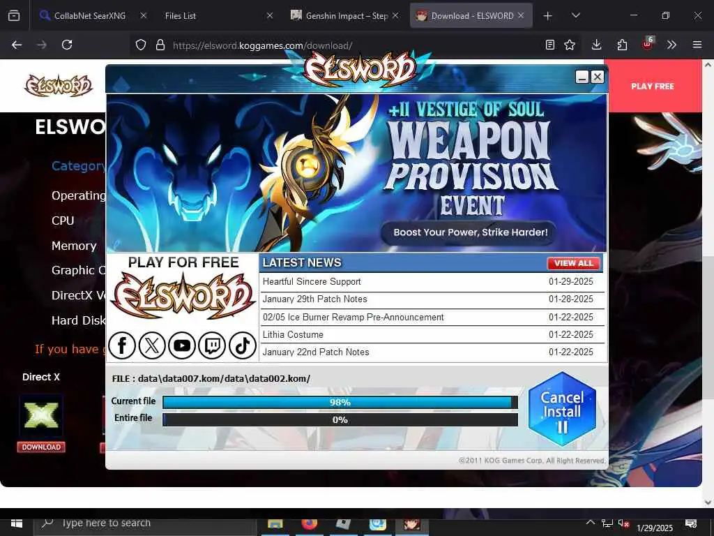
Task: Open Firefox from the taskbar
Action: click(310, 525)
